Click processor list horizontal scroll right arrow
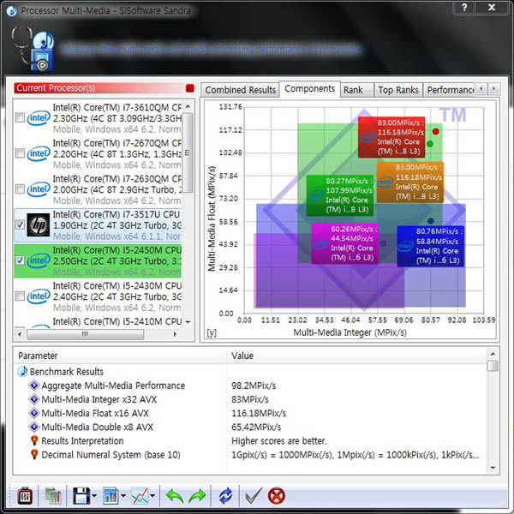The width and height of the screenshot is (514, 514). pyautogui.click(x=175, y=334)
